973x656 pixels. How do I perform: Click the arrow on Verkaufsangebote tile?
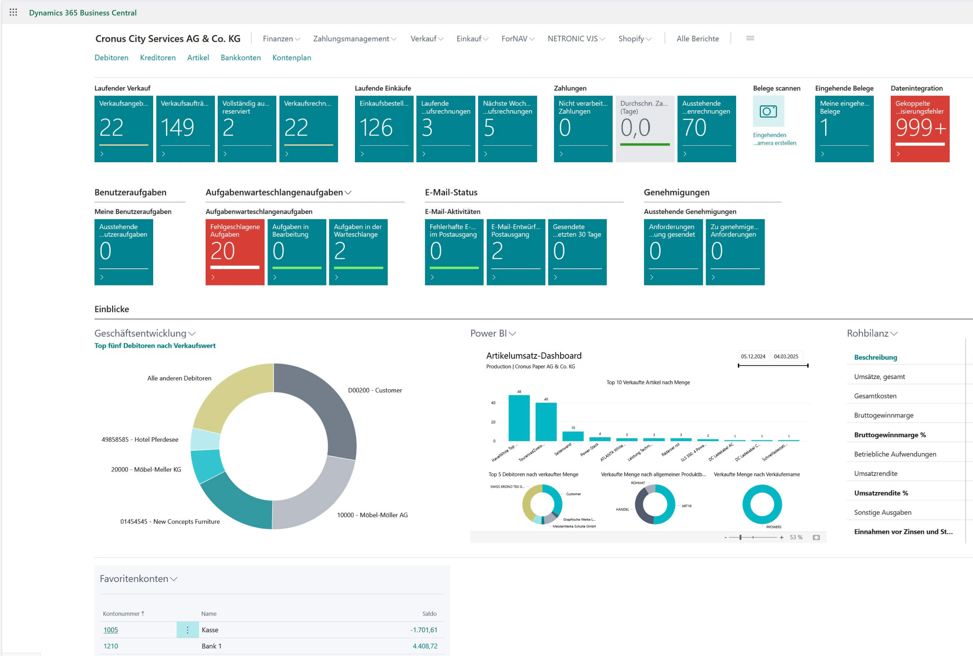point(102,154)
